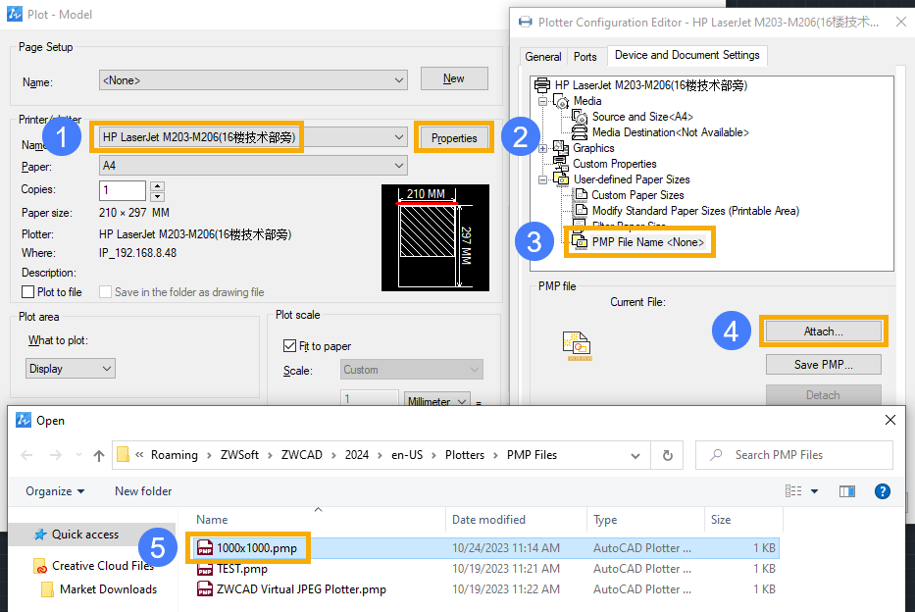Image resolution: width=915 pixels, height=612 pixels.
Task: Click the TEST.pmp file icon
Action: pyautogui.click(x=205, y=569)
